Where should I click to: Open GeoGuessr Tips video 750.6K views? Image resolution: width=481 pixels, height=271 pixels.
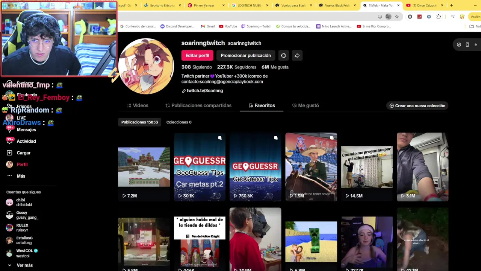click(256, 167)
